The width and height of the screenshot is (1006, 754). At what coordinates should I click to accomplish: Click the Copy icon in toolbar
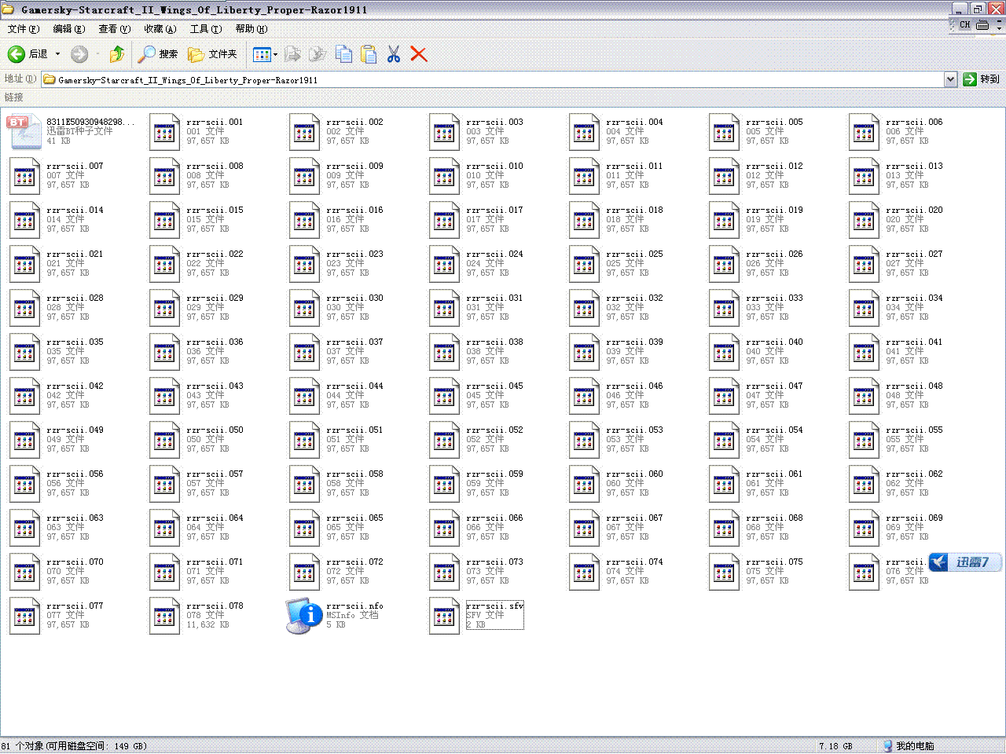point(343,54)
